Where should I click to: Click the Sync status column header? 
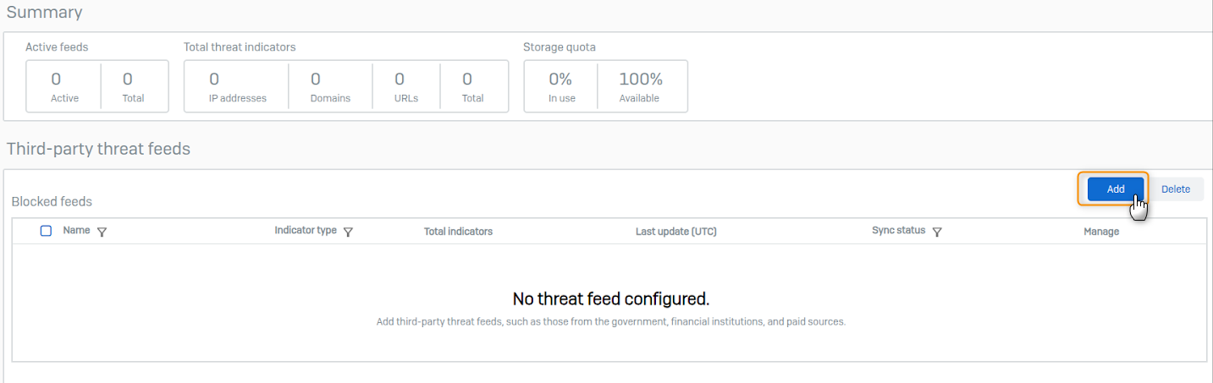click(898, 231)
